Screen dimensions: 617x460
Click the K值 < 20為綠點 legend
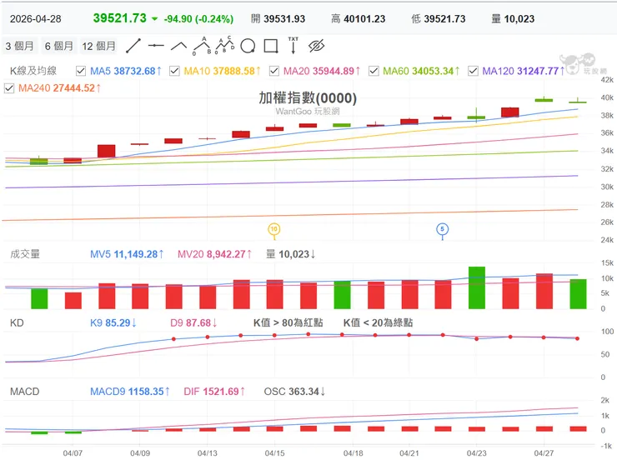click(x=379, y=322)
